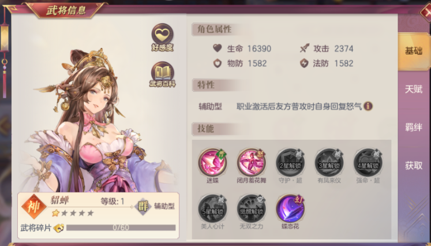Click the 武将碎片 puzzle piece icon
This screenshot has height=246, width=431.
click(59, 228)
